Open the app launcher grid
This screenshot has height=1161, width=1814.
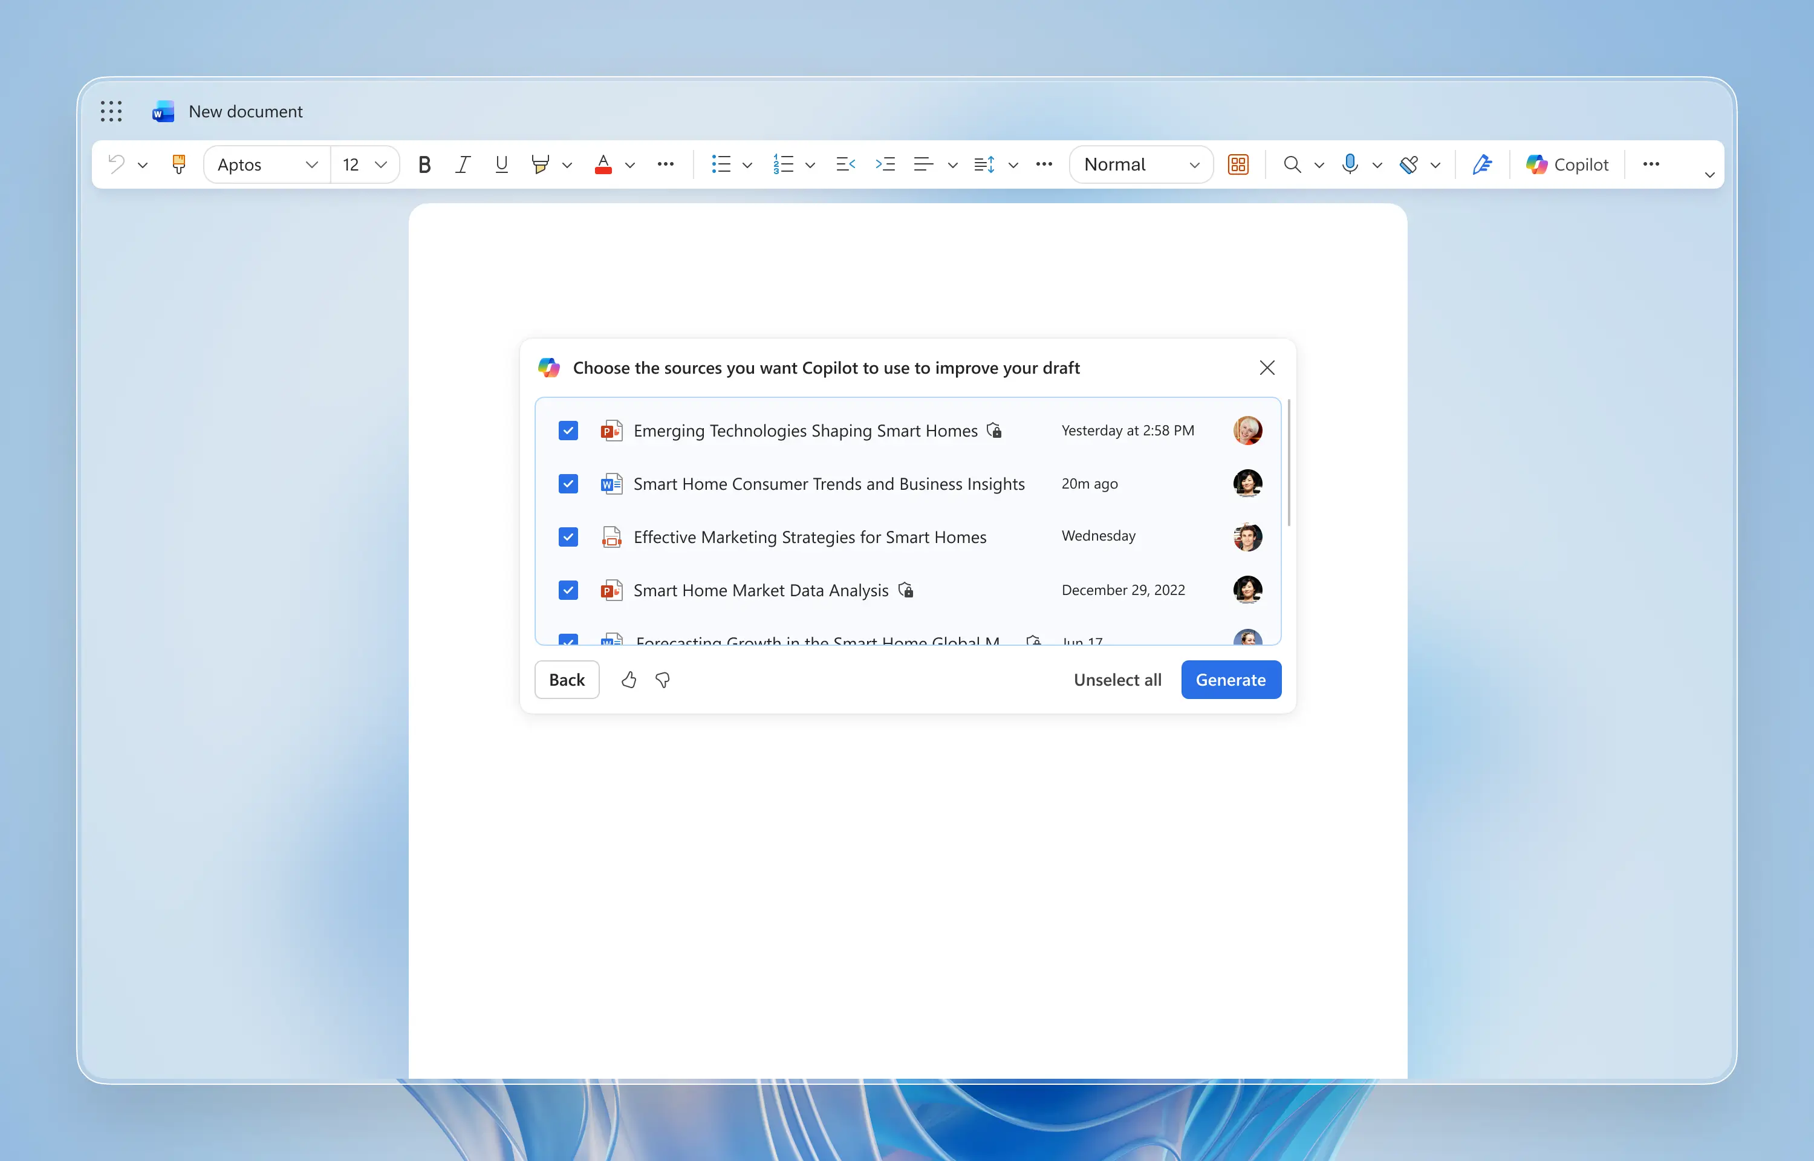[111, 112]
